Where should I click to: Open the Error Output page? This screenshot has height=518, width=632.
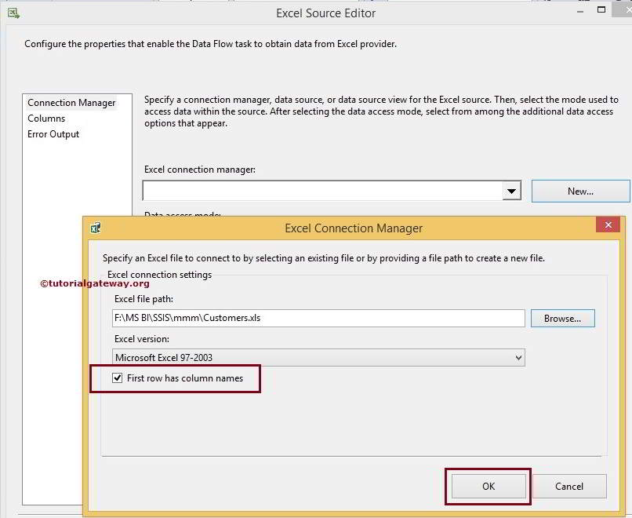click(x=53, y=133)
